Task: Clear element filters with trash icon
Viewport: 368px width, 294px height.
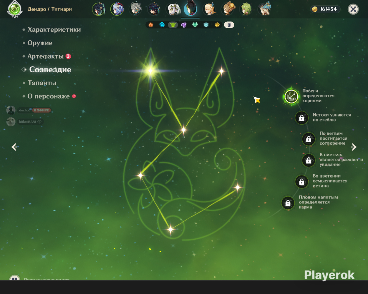Action: pyautogui.click(x=229, y=25)
